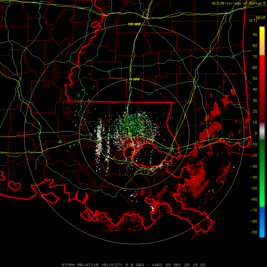This screenshot has height=267, width=267.
Task: Click the -90 value on velocity scale
Action: (254, 232)
